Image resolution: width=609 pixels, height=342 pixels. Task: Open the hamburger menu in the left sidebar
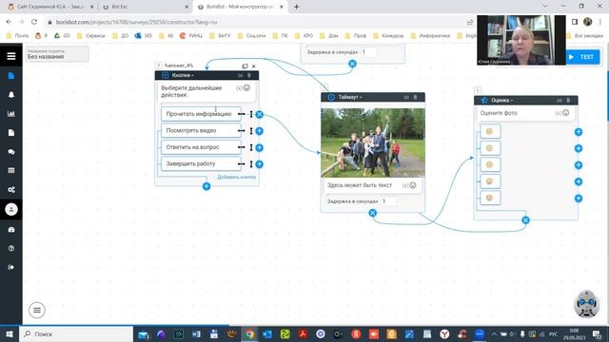pos(11,56)
